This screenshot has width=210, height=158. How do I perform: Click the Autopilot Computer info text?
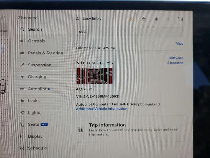point(118,104)
